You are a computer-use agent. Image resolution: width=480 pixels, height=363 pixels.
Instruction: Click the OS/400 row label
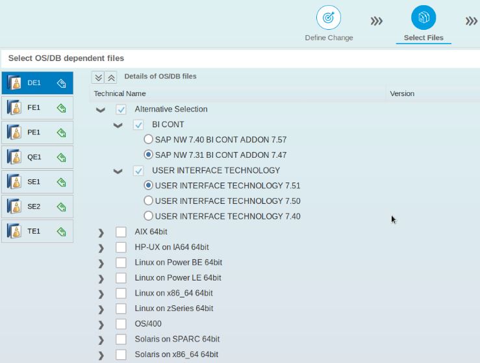(148, 323)
